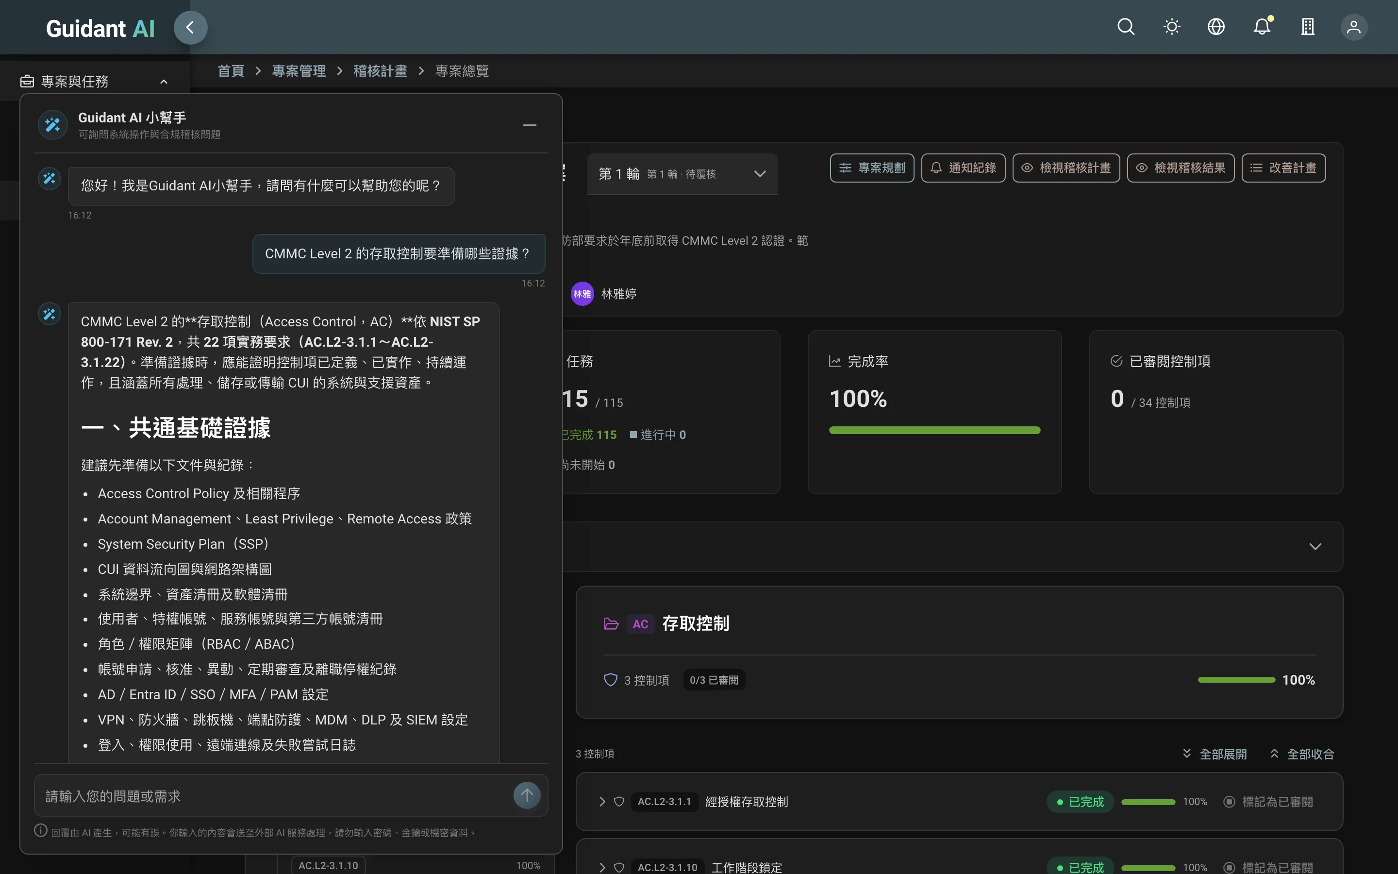The width and height of the screenshot is (1398, 874).
Task: Open 檢視稽核結果 button
Action: [x=1180, y=168]
